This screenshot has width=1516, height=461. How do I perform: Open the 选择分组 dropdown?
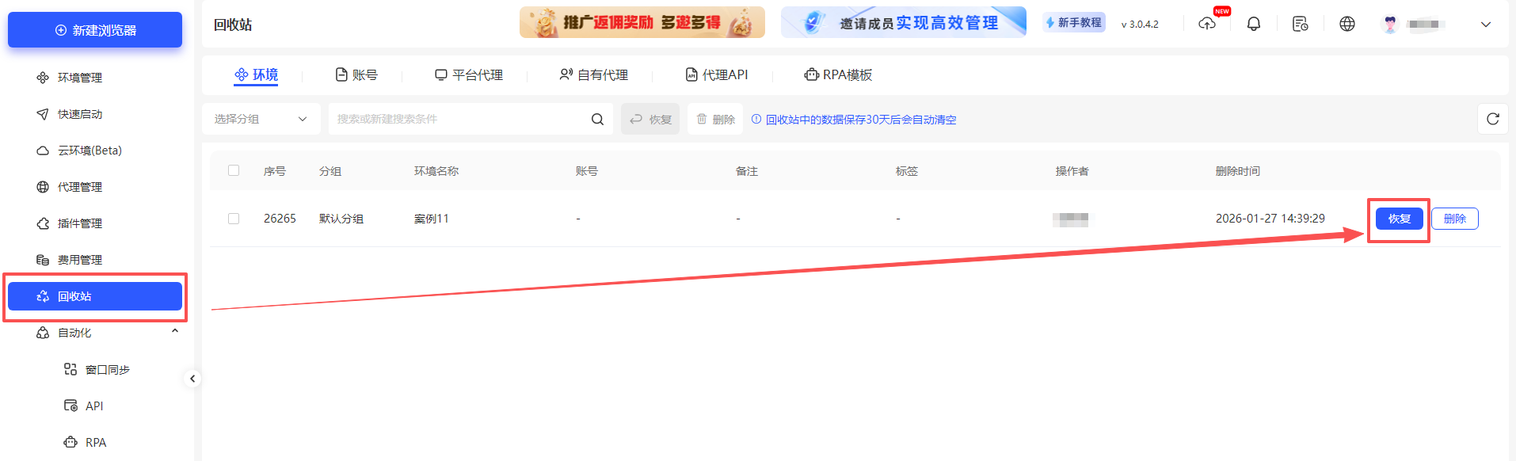[x=261, y=119]
